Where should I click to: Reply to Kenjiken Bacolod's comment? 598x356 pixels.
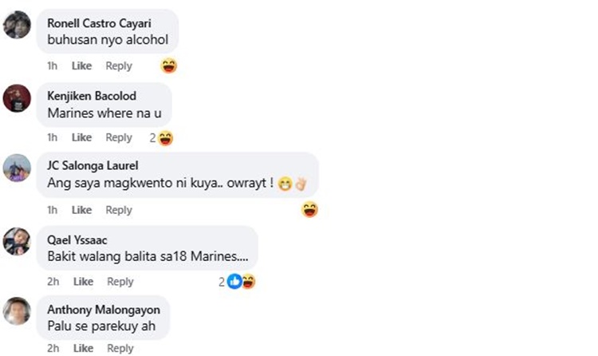coord(119,137)
